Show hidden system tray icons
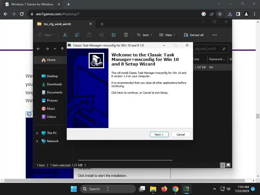260x195 pixels. pyautogui.click(x=214, y=189)
